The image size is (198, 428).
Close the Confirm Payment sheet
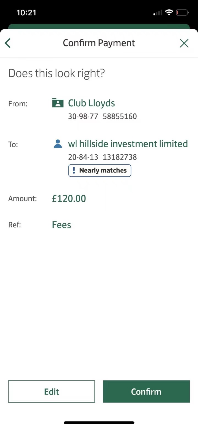184,43
